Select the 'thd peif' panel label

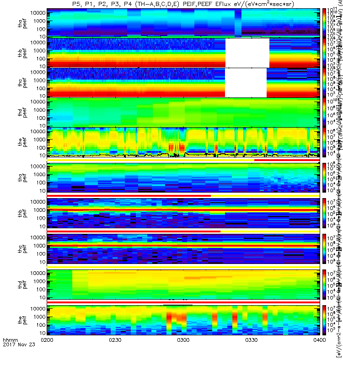coord(22,284)
